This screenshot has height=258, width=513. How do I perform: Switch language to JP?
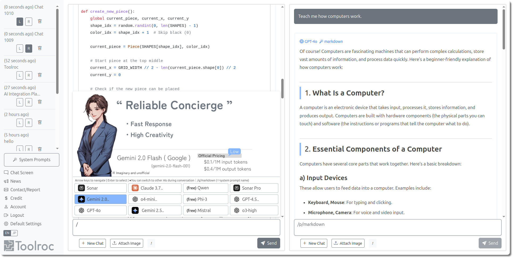click(x=14, y=233)
